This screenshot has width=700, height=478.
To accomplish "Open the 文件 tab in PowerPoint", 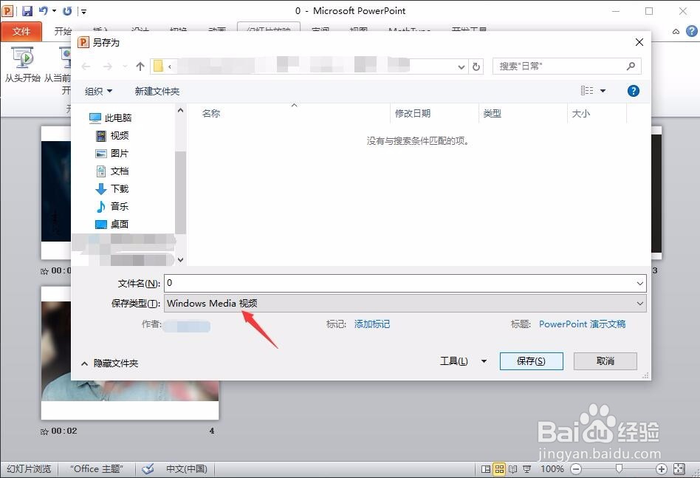I will point(21,31).
